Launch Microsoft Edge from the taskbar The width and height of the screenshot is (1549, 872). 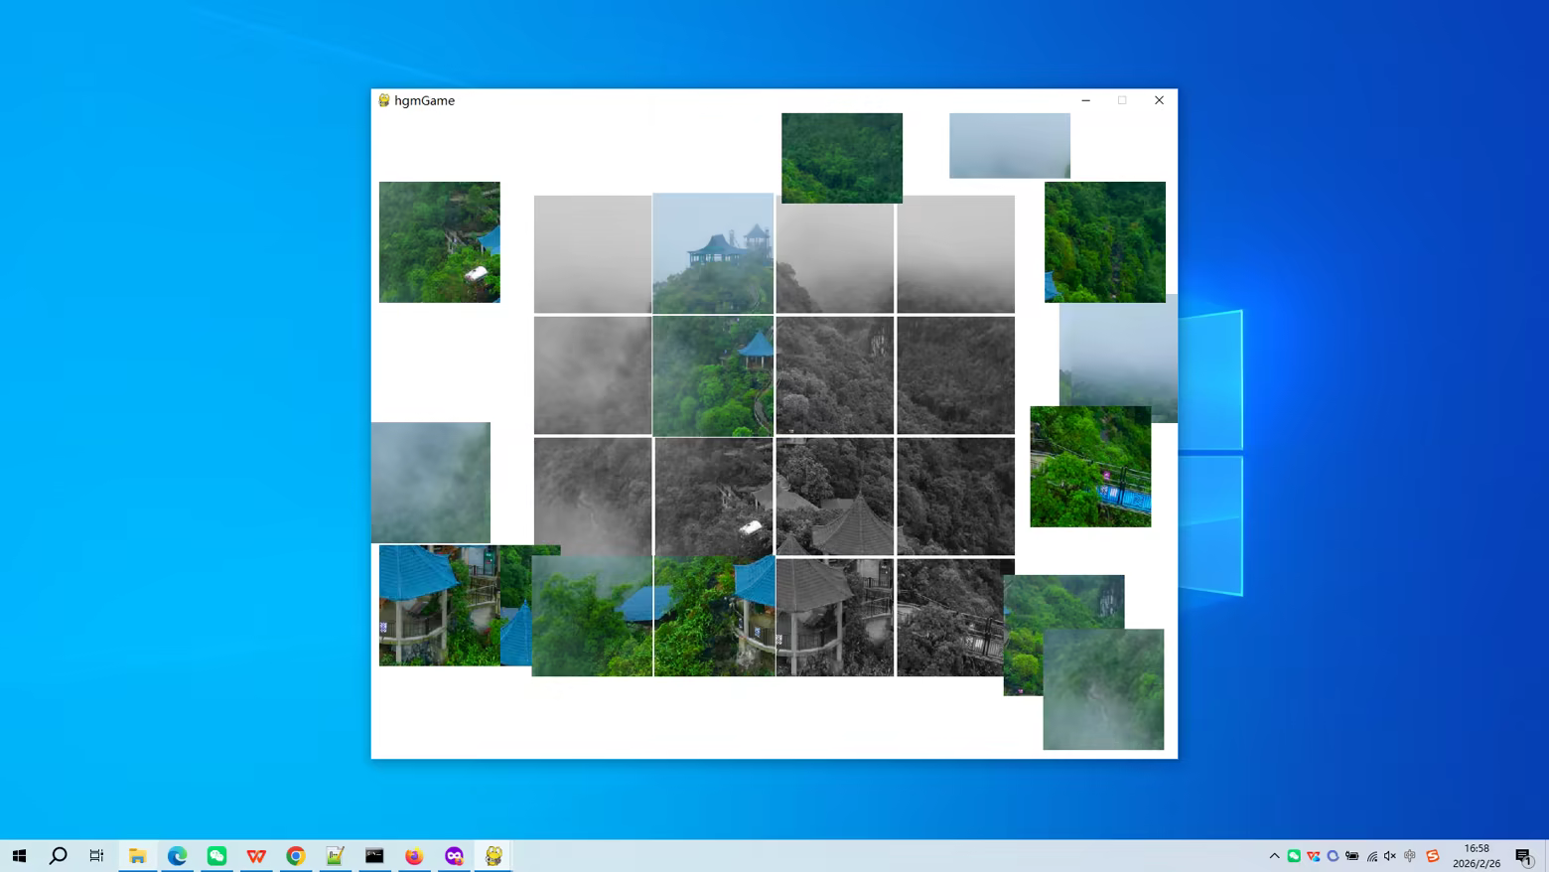pos(177,855)
